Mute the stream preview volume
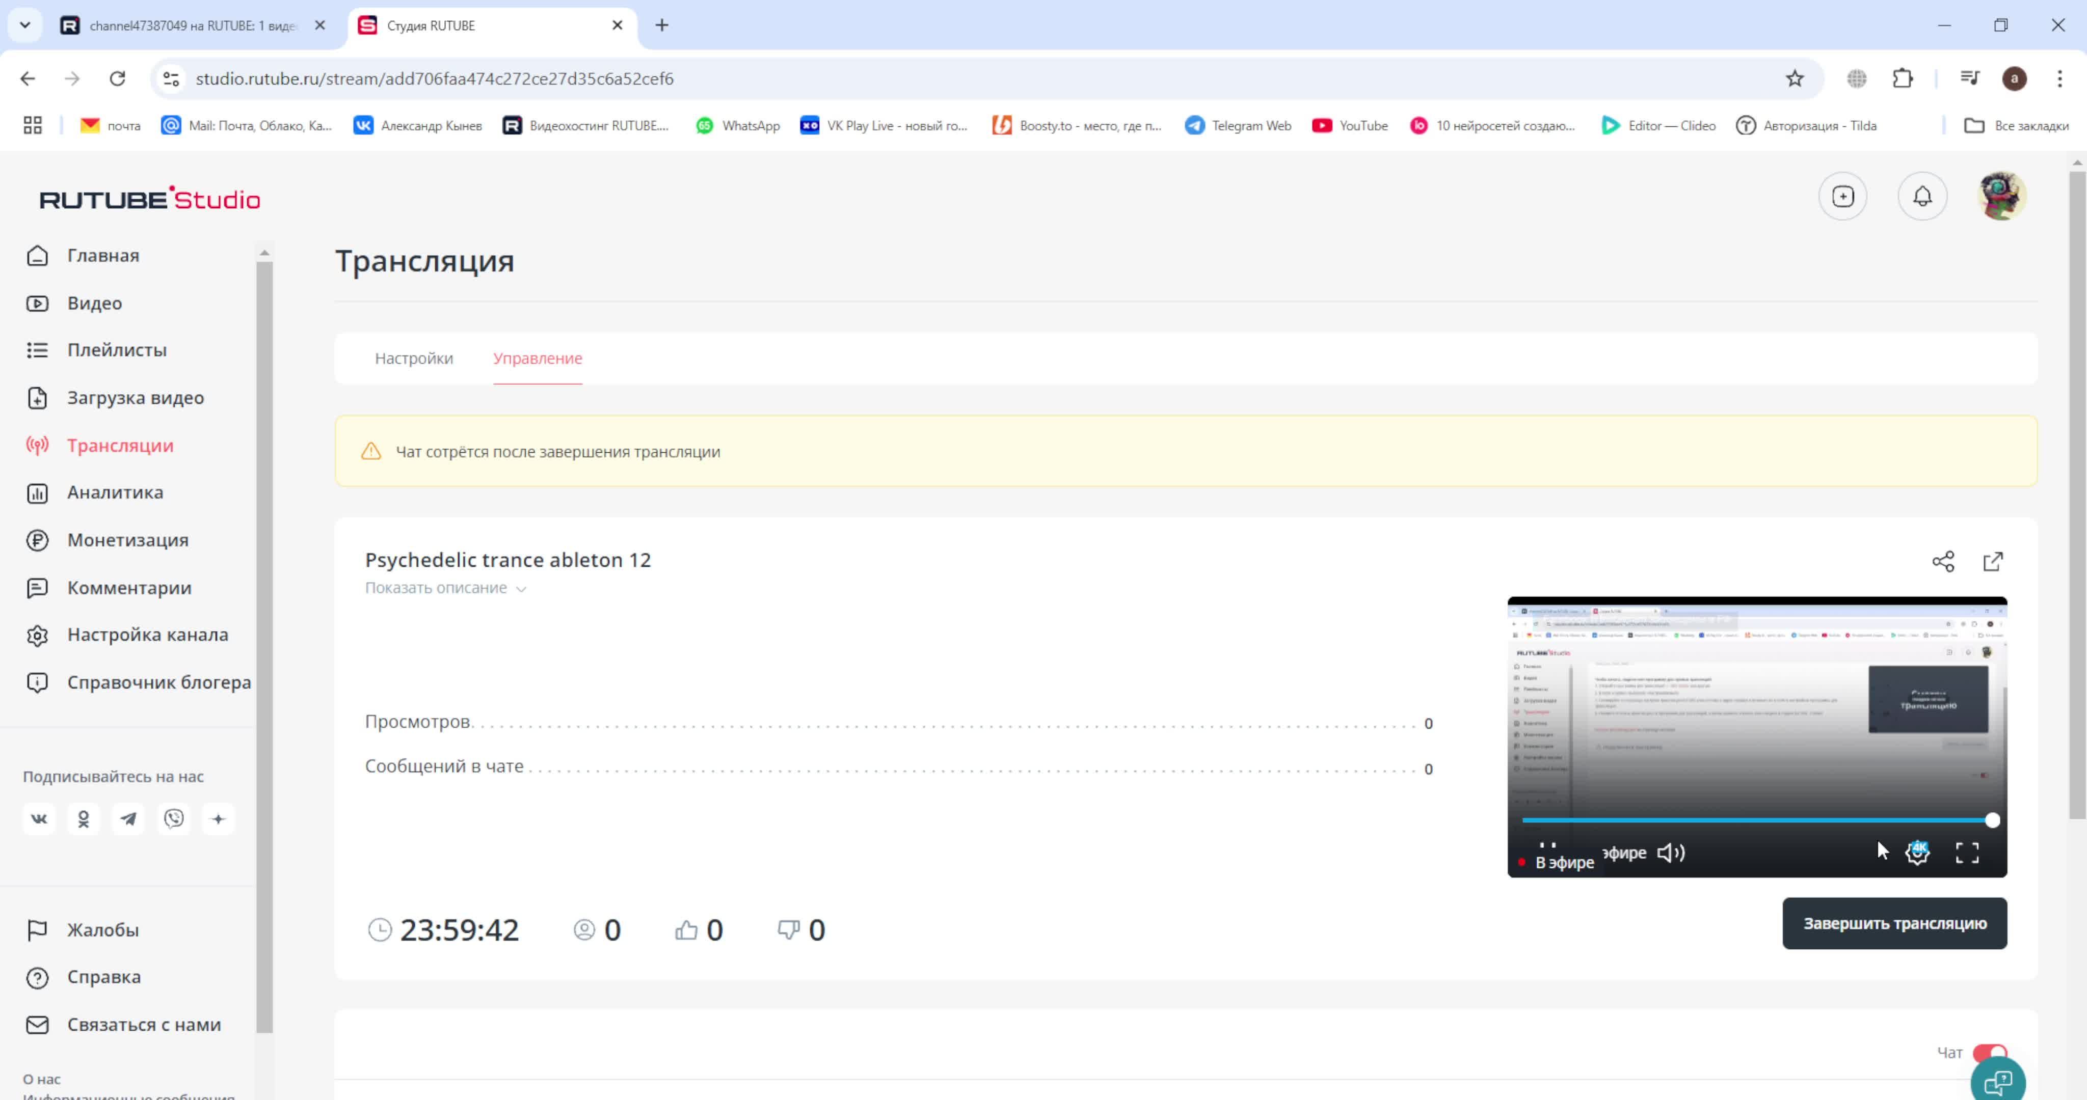The image size is (2087, 1100). click(1670, 852)
